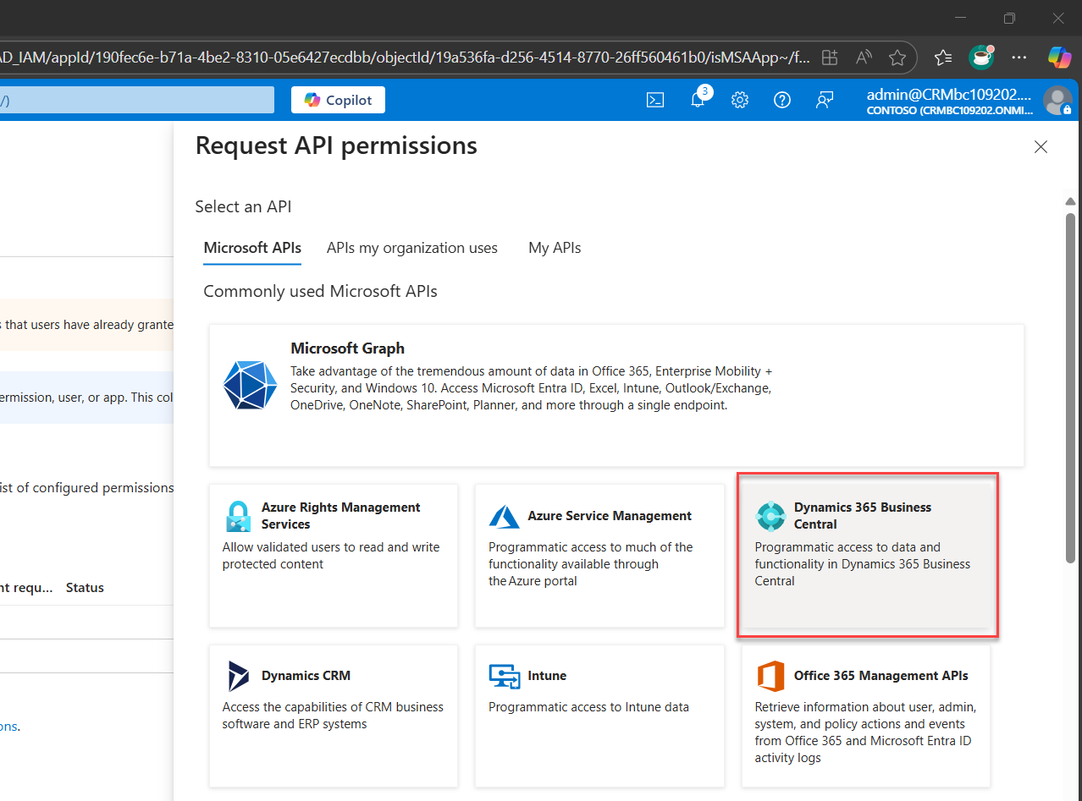Click 'Allow validated users to read' description
The height and width of the screenshot is (801, 1082).
331,556
